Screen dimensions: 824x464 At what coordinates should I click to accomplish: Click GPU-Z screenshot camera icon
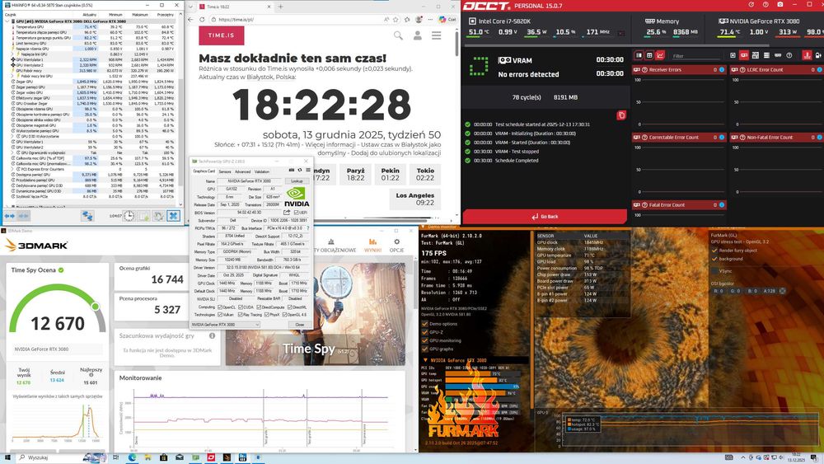click(292, 171)
